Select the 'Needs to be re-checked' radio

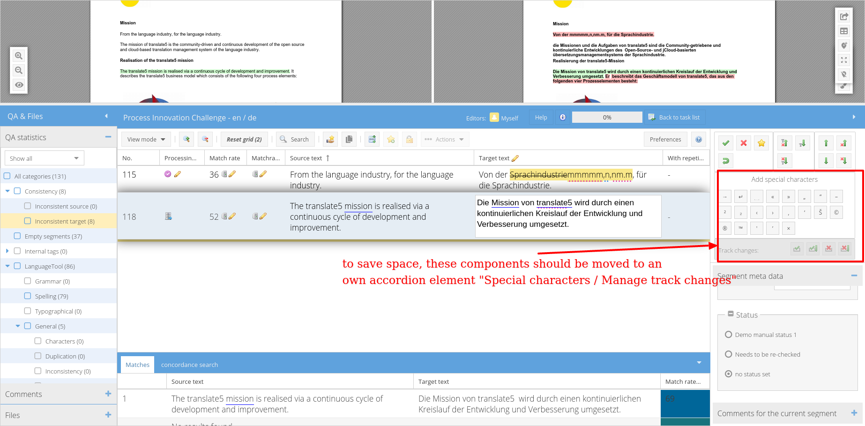[729, 354]
